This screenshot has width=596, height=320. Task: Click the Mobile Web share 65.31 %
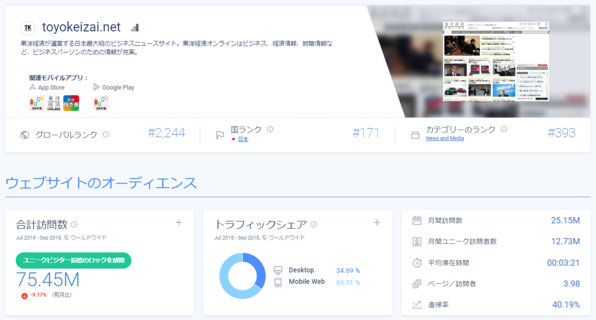(x=348, y=282)
